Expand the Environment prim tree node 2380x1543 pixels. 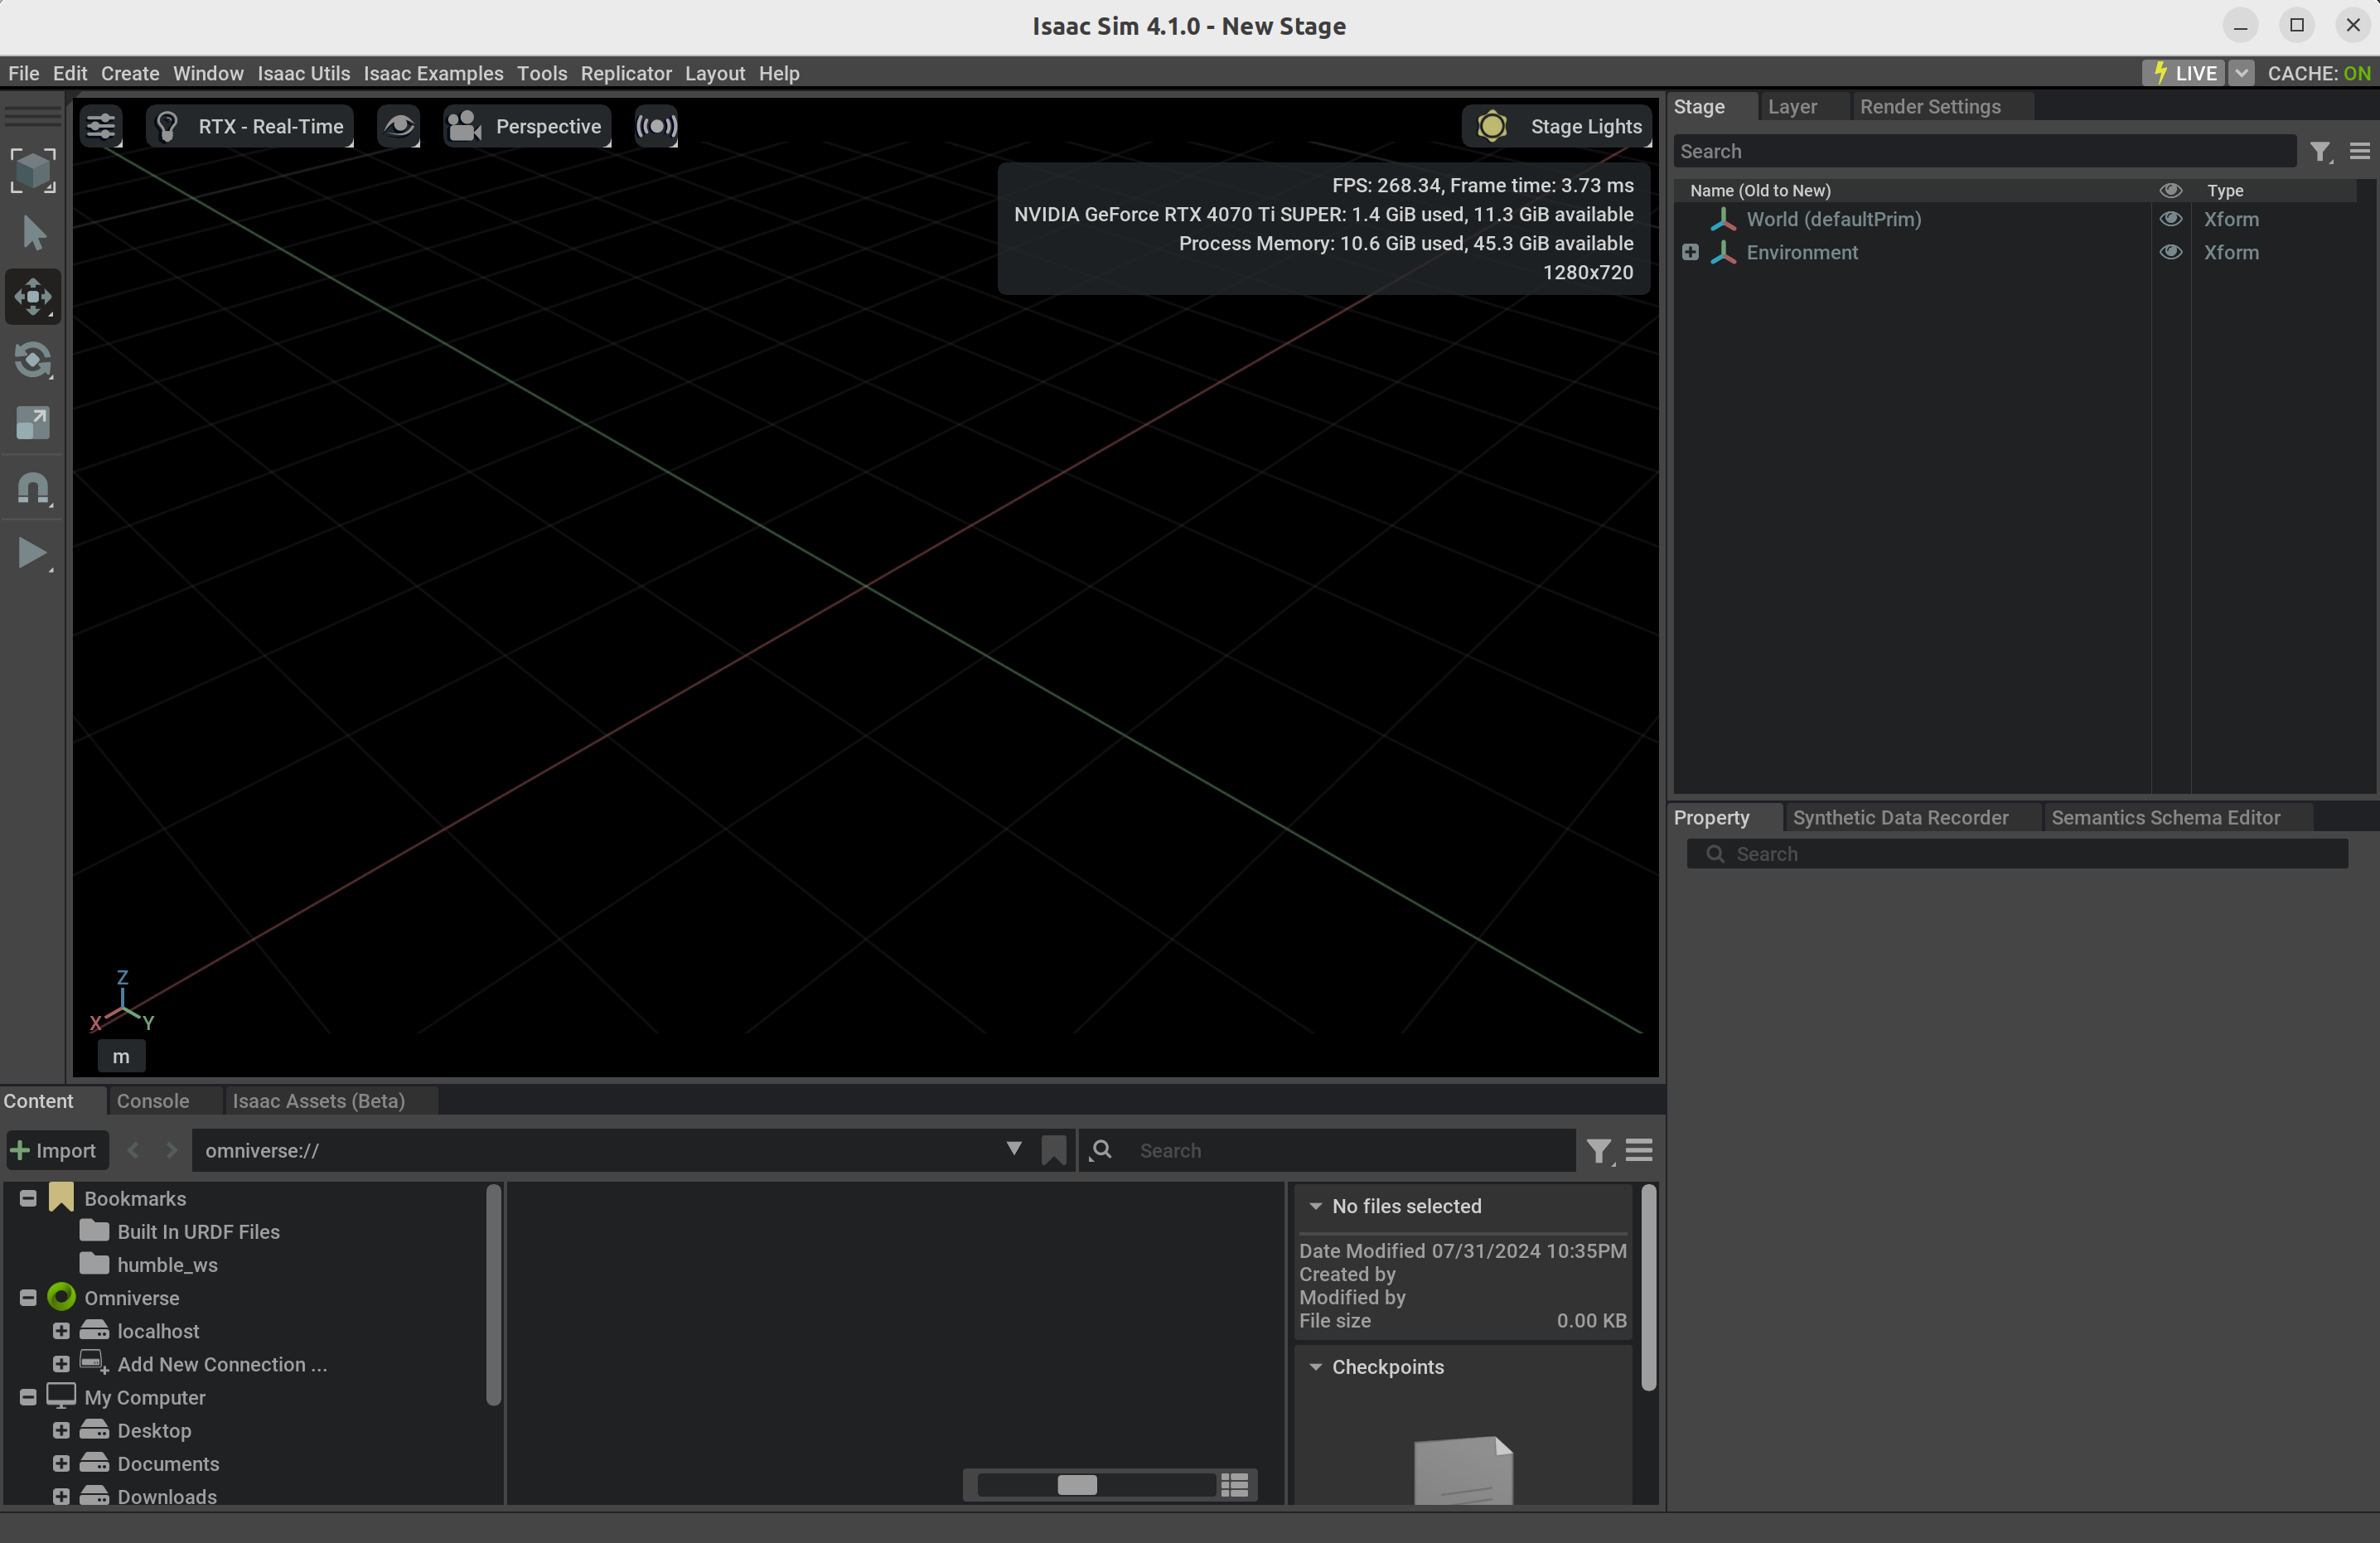pos(1690,252)
